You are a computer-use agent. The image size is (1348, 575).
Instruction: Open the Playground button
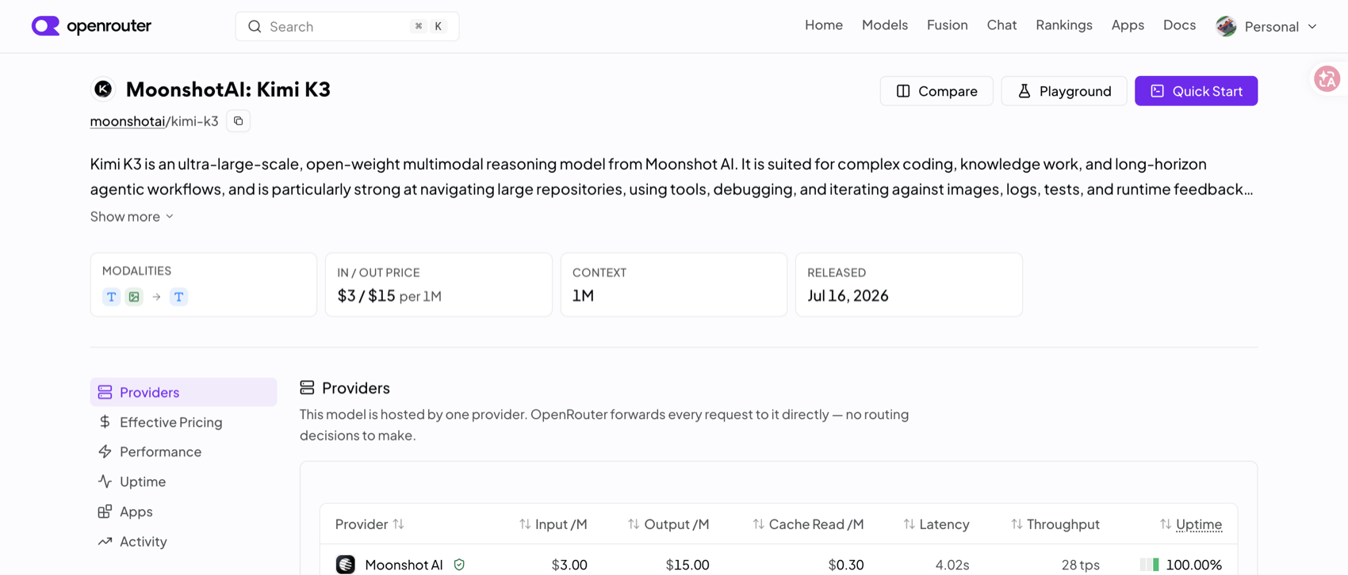(x=1064, y=91)
